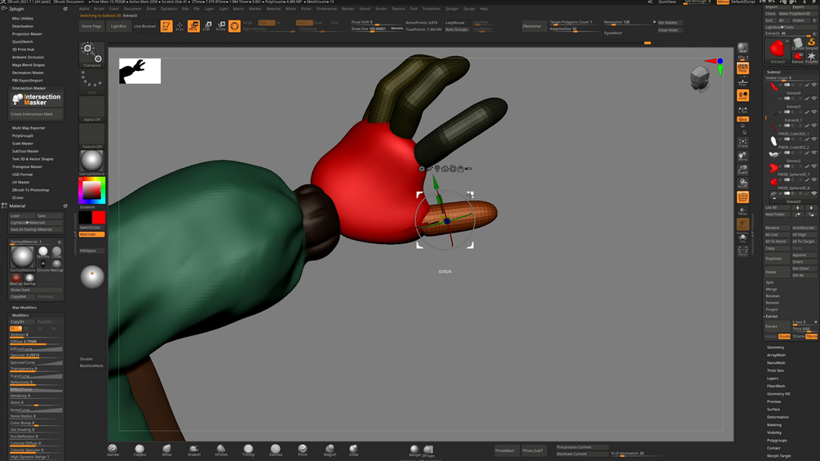Toggle the TBorder extract option
This screenshot has height=461, width=820.
pyautogui.click(x=811, y=337)
